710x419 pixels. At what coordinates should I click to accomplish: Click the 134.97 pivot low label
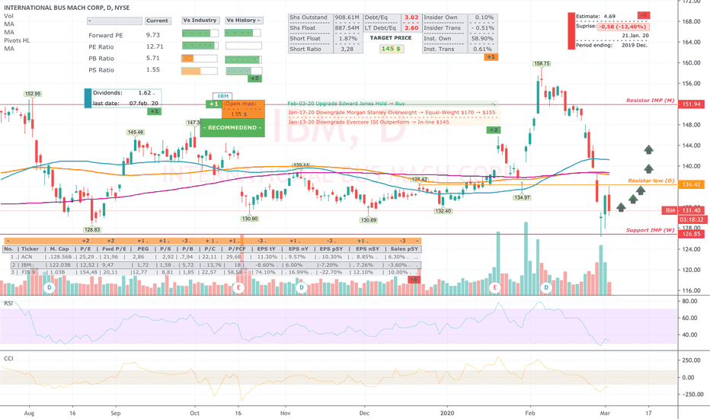coord(522,197)
